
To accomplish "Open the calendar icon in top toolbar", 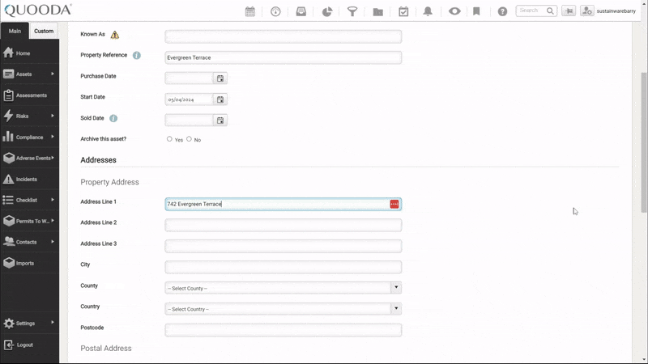I will 250,11.
